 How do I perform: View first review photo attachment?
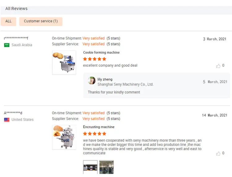pos(90,167)
